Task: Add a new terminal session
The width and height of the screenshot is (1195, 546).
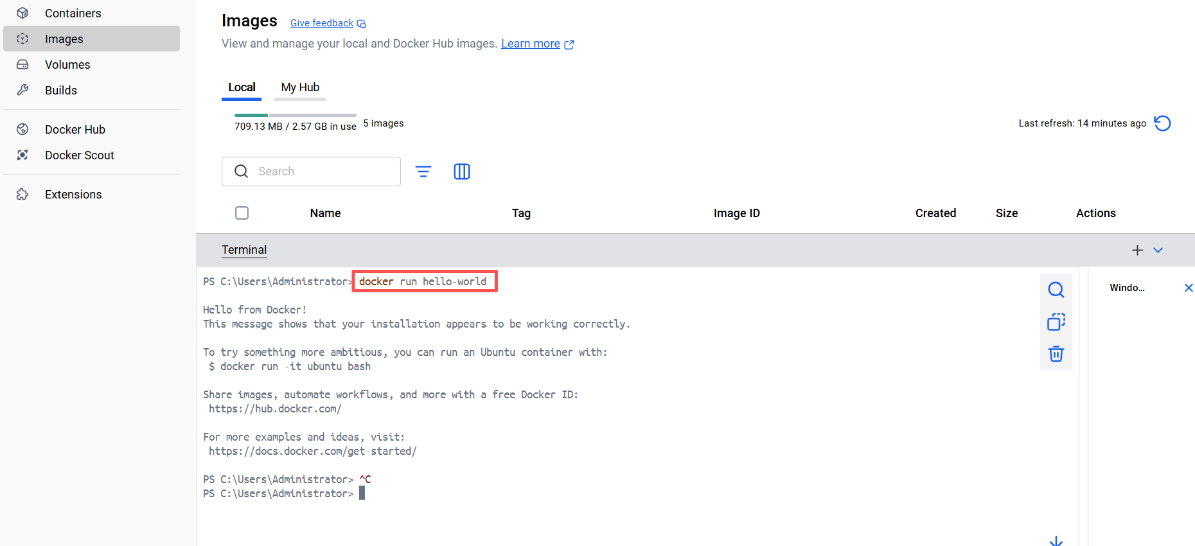Action: click(1137, 250)
